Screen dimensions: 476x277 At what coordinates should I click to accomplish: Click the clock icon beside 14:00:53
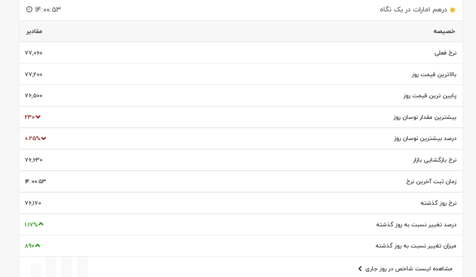(29, 9)
